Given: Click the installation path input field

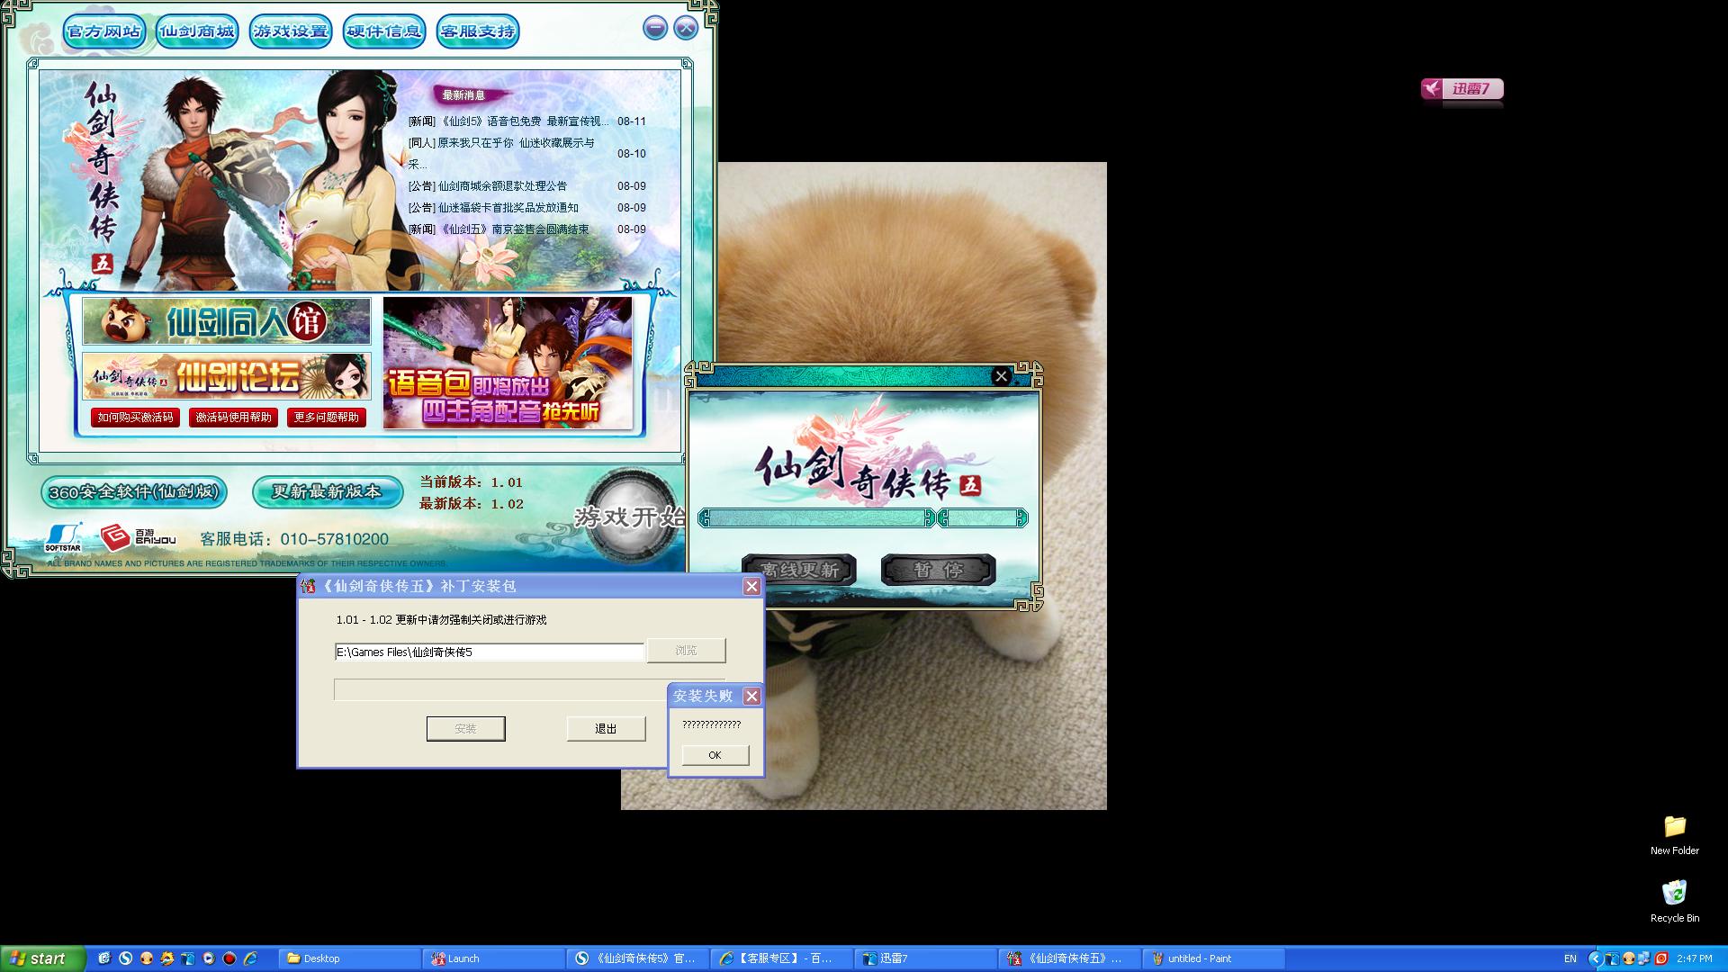Looking at the screenshot, I should (x=489, y=652).
